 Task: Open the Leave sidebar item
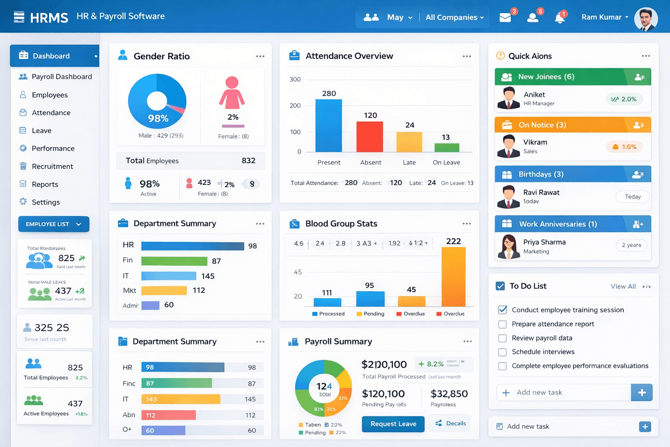[x=35, y=131]
